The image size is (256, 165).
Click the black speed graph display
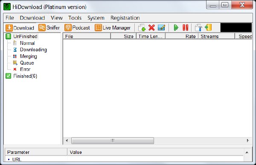click(236, 27)
